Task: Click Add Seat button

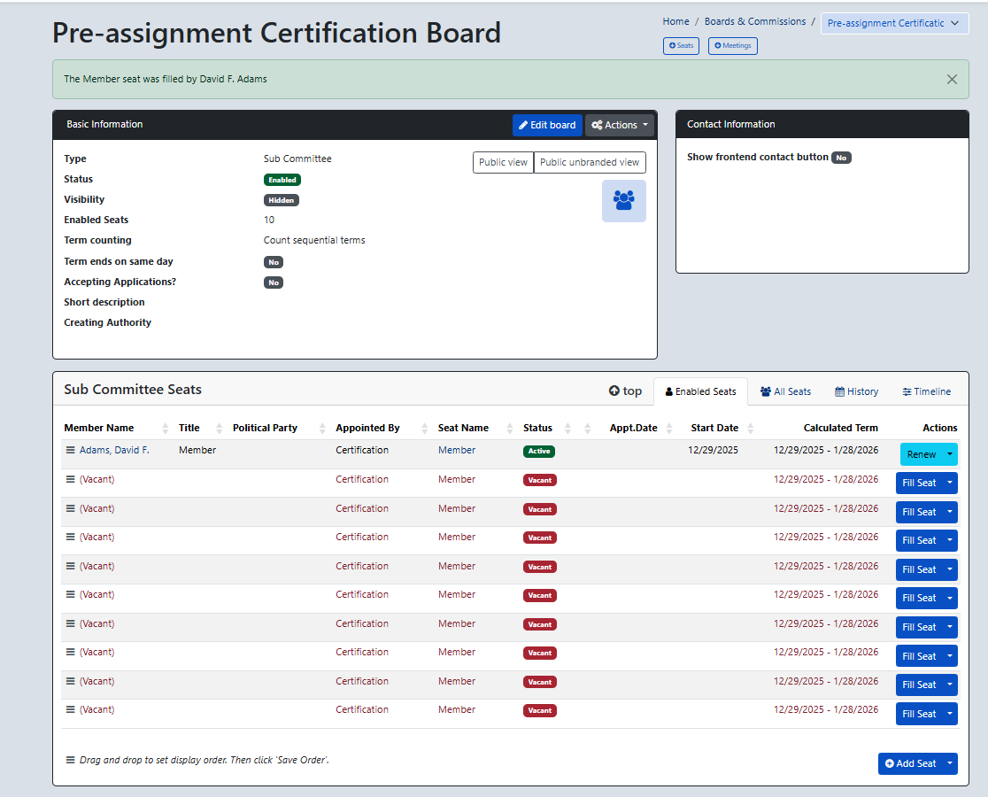Action: pyautogui.click(x=910, y=763)
